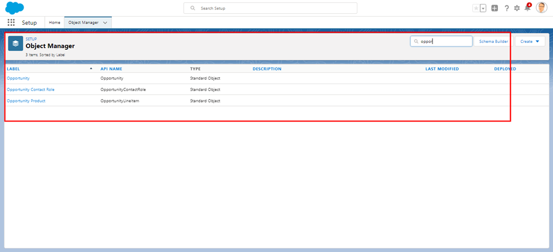553x252 pixels.
Task: Open the App Launcher grid
Action: pos(11,22)
